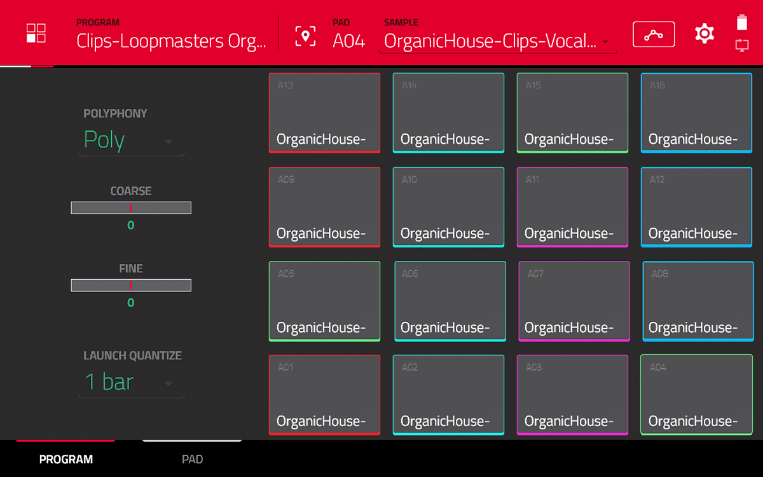Click the Fine value 0
763x477 pixels.
[x=130, y=303]
